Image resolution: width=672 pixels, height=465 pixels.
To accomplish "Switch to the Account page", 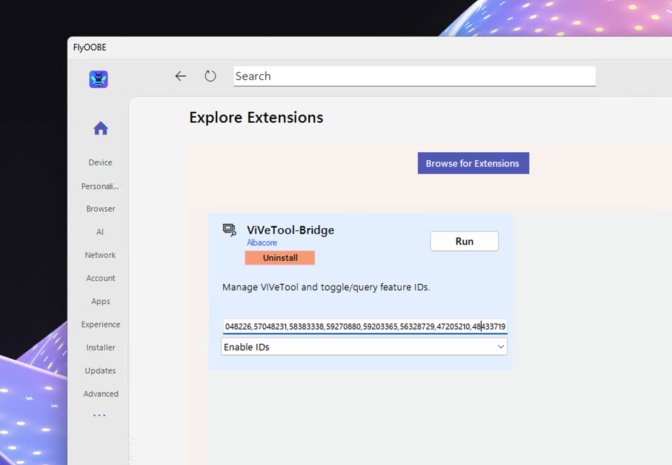I will (101, 278).
